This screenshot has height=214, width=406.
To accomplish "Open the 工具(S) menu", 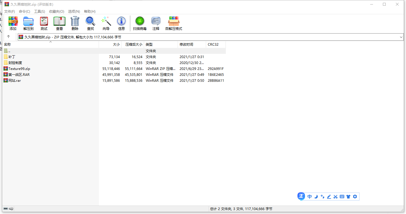I will click(39, 12).
